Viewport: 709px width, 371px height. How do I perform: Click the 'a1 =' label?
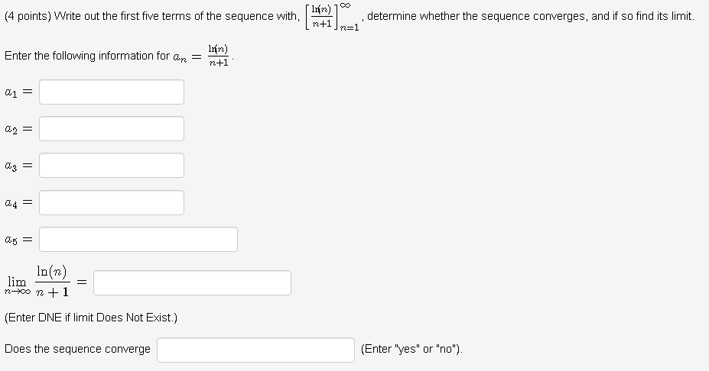(16, 92)
